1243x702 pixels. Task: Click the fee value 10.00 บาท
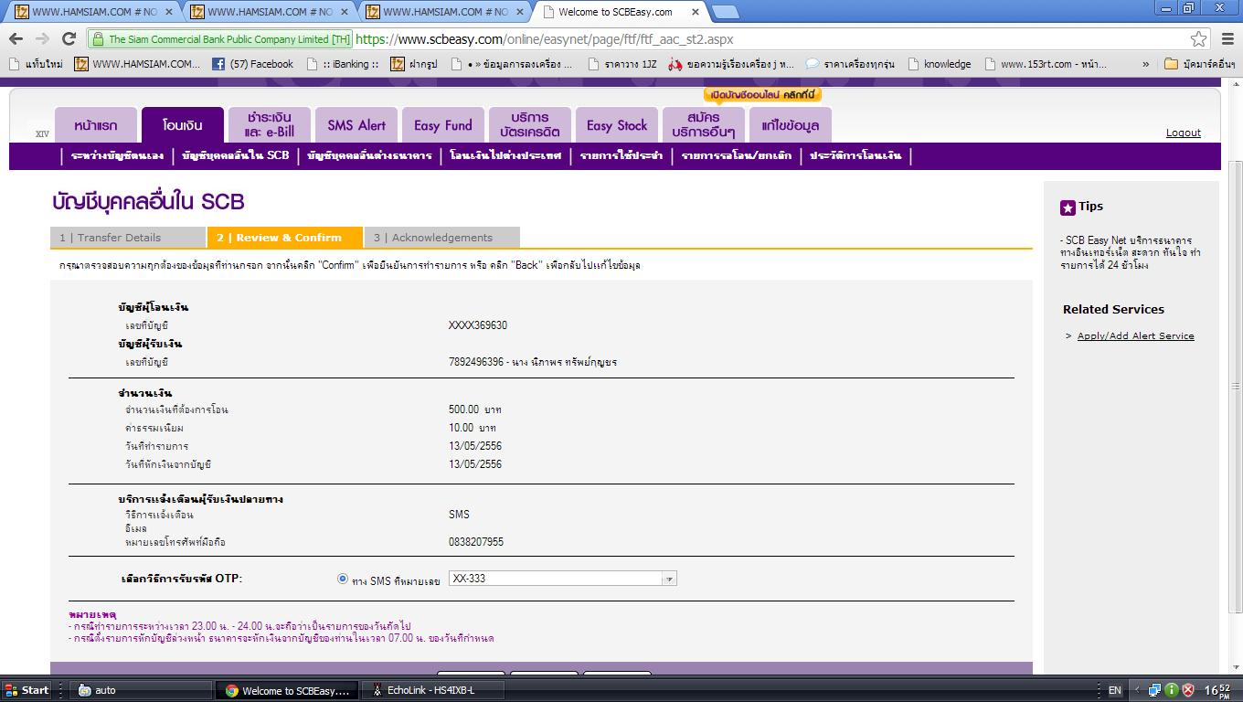(x=473, y=428)
